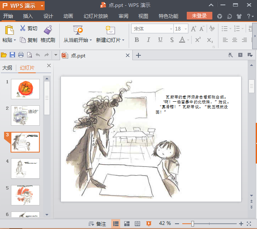257x229 pixels.
Task: Open font color dropdown arrow
Action: (x=188, y=40)
